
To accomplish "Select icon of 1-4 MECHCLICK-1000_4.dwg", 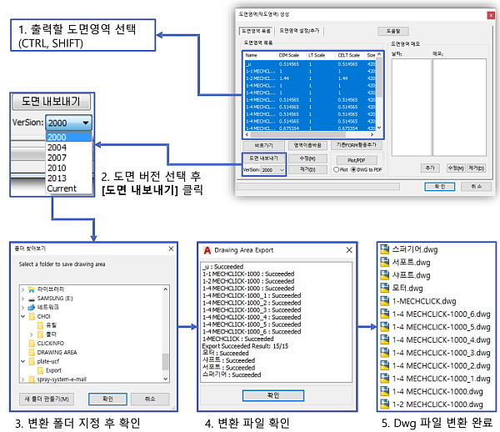I will [384, 339].
